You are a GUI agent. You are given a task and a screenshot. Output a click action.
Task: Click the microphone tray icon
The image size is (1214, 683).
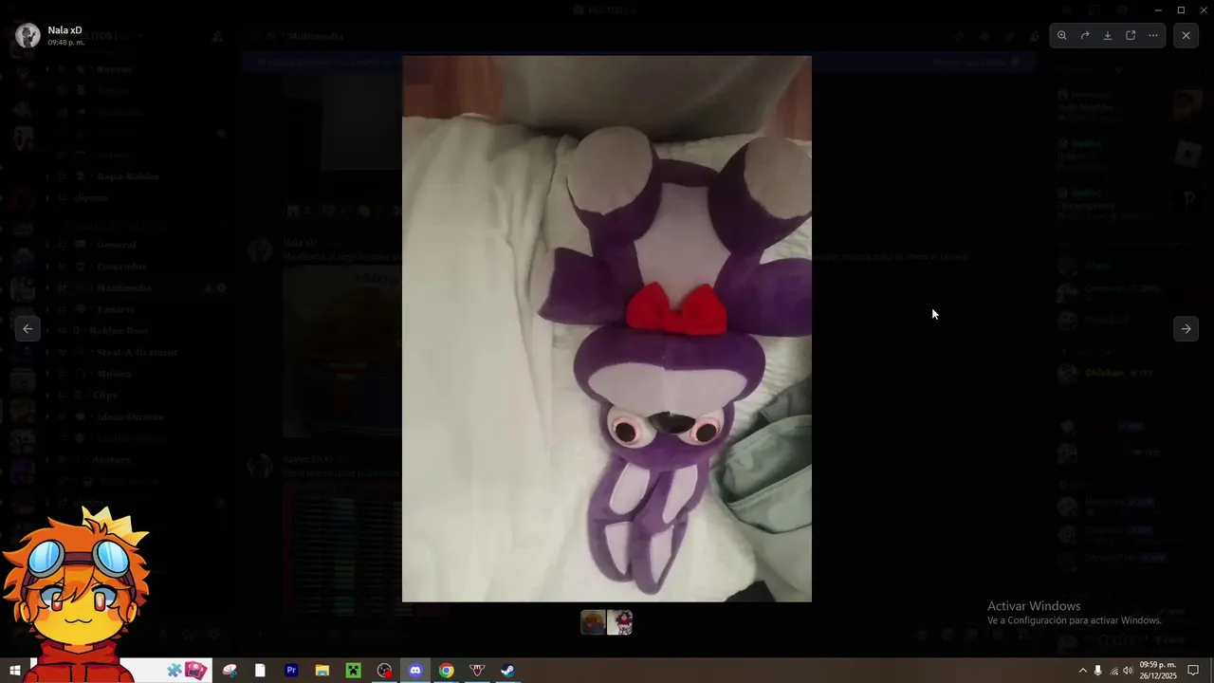point(1098,671)
